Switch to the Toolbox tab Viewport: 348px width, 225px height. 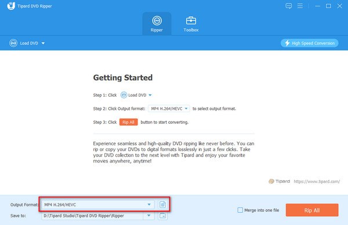click(x=191, y=24)
